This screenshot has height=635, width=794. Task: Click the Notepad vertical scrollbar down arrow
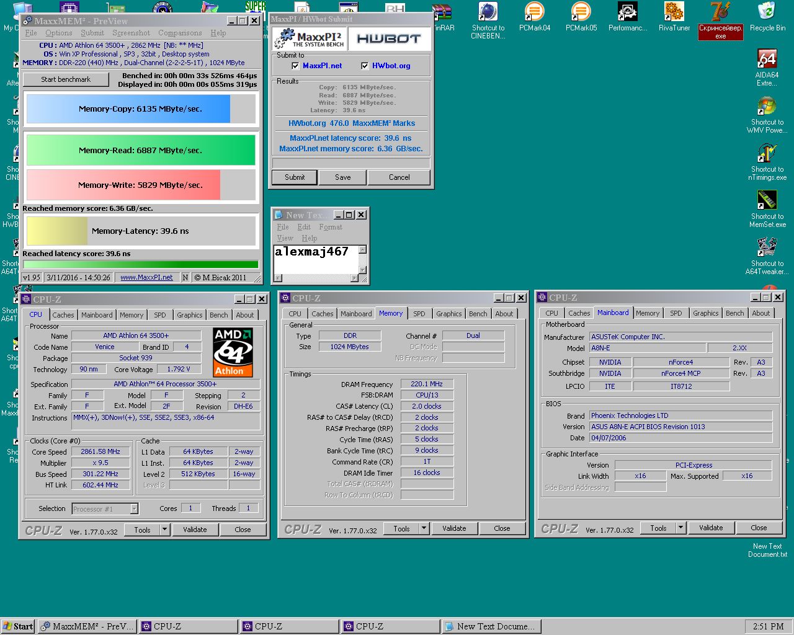pos(363,270)
